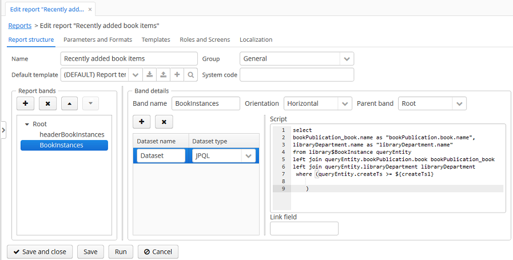The height and width of the screenshot is (260, 513).
Task: Click the Save and close button
Action: [x=39, y=251]
